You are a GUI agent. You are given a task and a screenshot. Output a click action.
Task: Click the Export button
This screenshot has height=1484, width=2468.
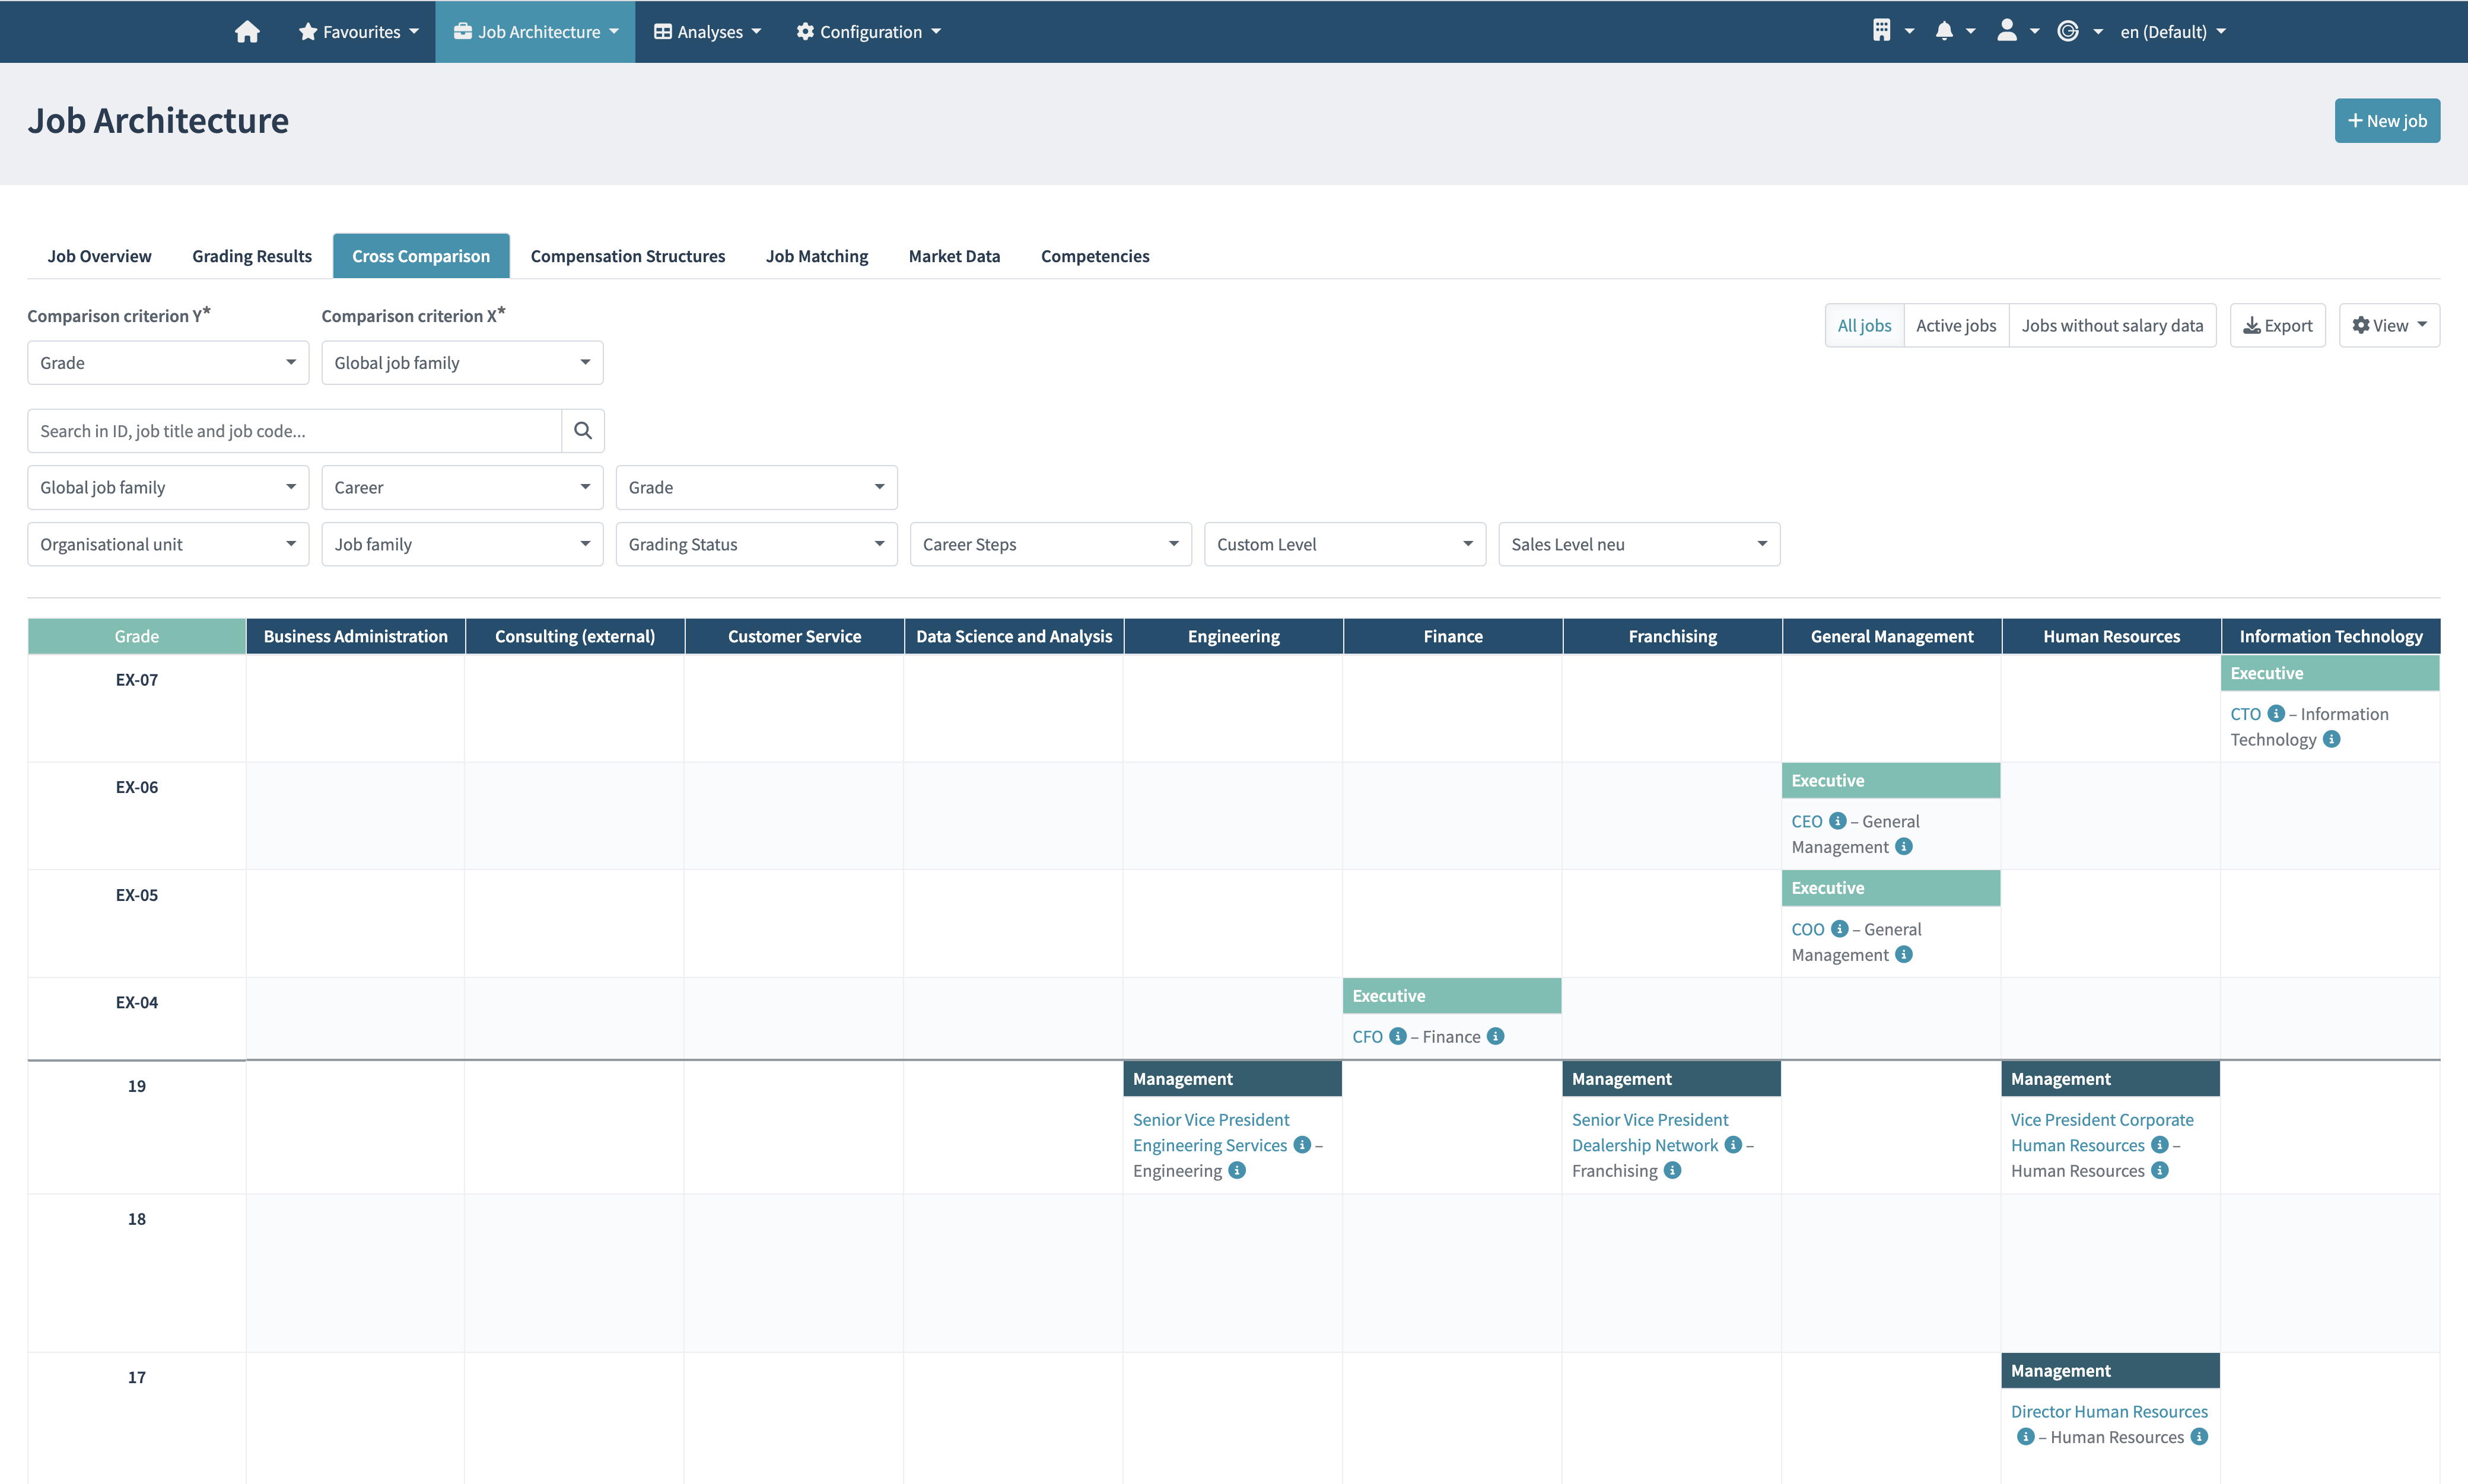pyautogui.click(x=2277, y=325)
